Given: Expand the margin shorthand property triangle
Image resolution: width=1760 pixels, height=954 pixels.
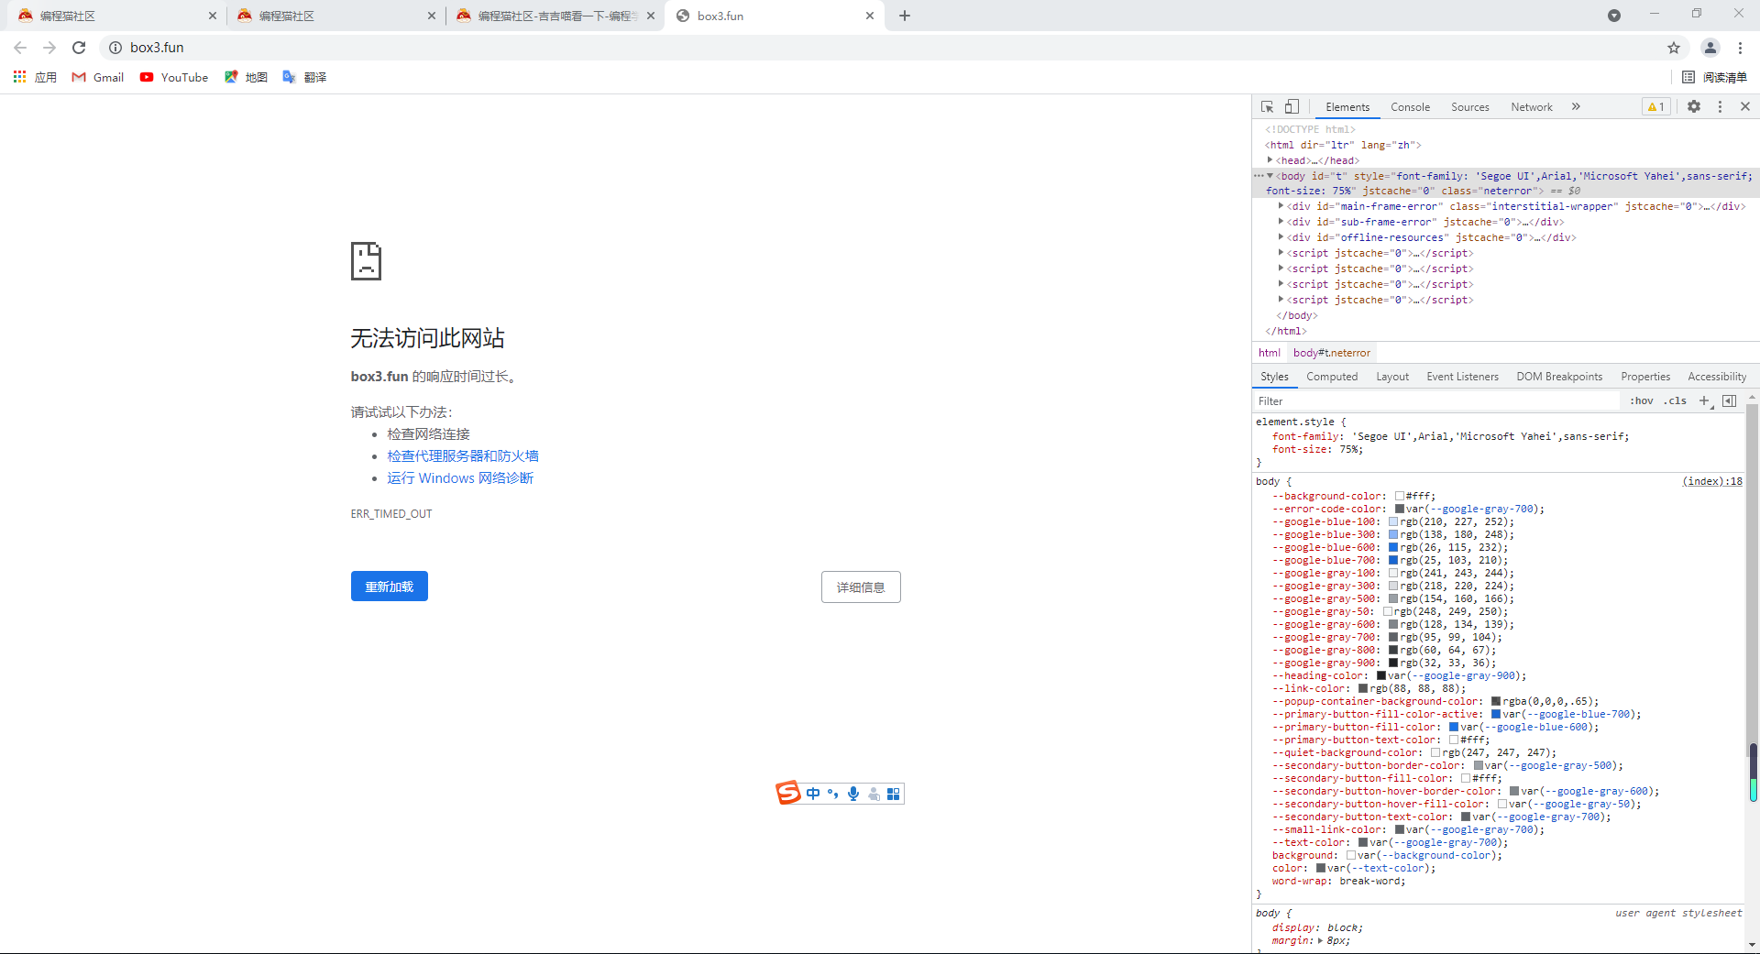Looking at the screenshot, I should (x=1321, y=941).
